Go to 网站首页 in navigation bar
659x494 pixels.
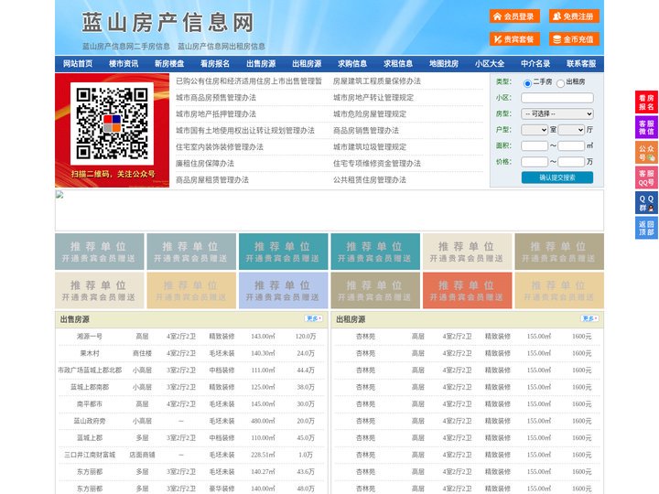click(78, 64)
